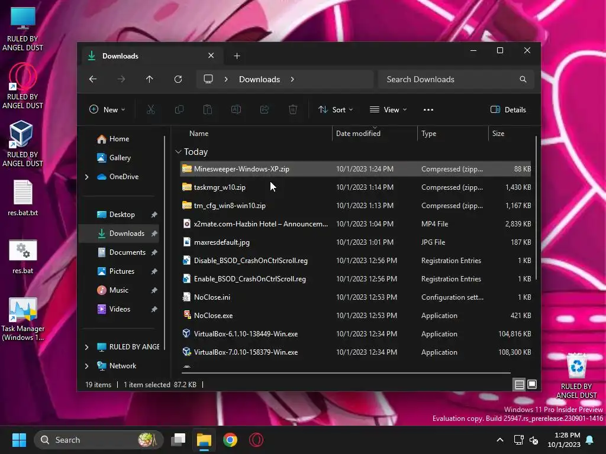Open the Sort dropdown

tap(336, 109)
